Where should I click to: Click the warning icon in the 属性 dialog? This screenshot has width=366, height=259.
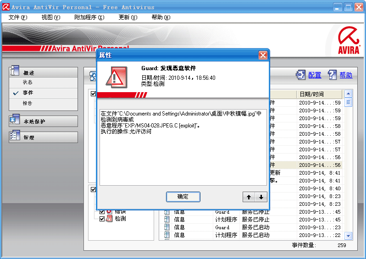click(x=116, y=77)
